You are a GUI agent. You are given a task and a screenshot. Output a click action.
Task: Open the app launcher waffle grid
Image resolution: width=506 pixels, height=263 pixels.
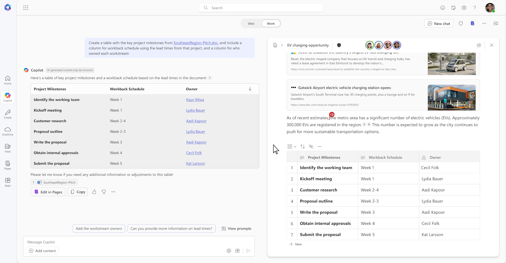pos(26,8)
